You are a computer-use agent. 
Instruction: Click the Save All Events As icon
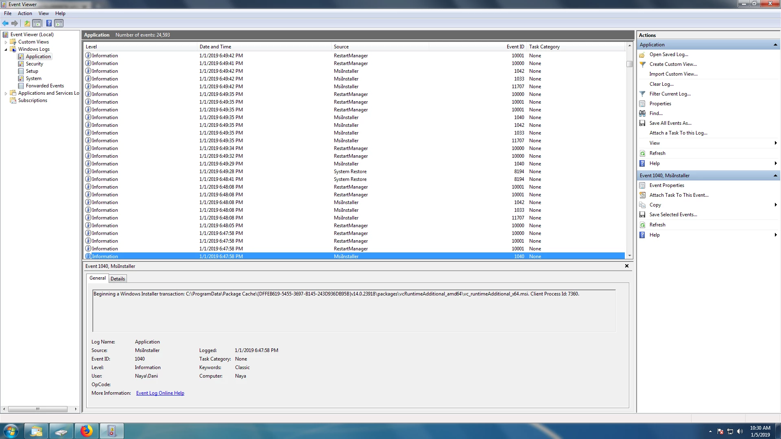pyautogui.click(x=642, y=123)
